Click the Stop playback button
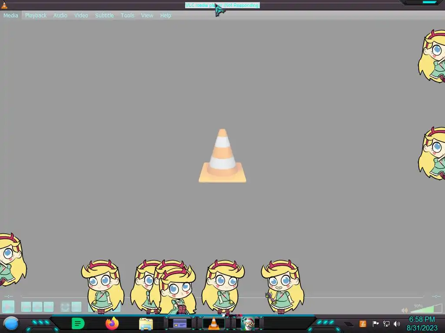This screenshot has height=333, width=445. click(x=37, y=307)
